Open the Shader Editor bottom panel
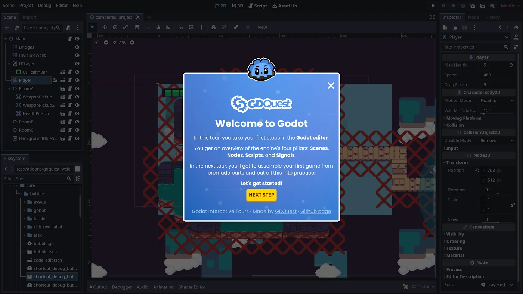The width and height of the screenshot is (523, 294). 192,287
